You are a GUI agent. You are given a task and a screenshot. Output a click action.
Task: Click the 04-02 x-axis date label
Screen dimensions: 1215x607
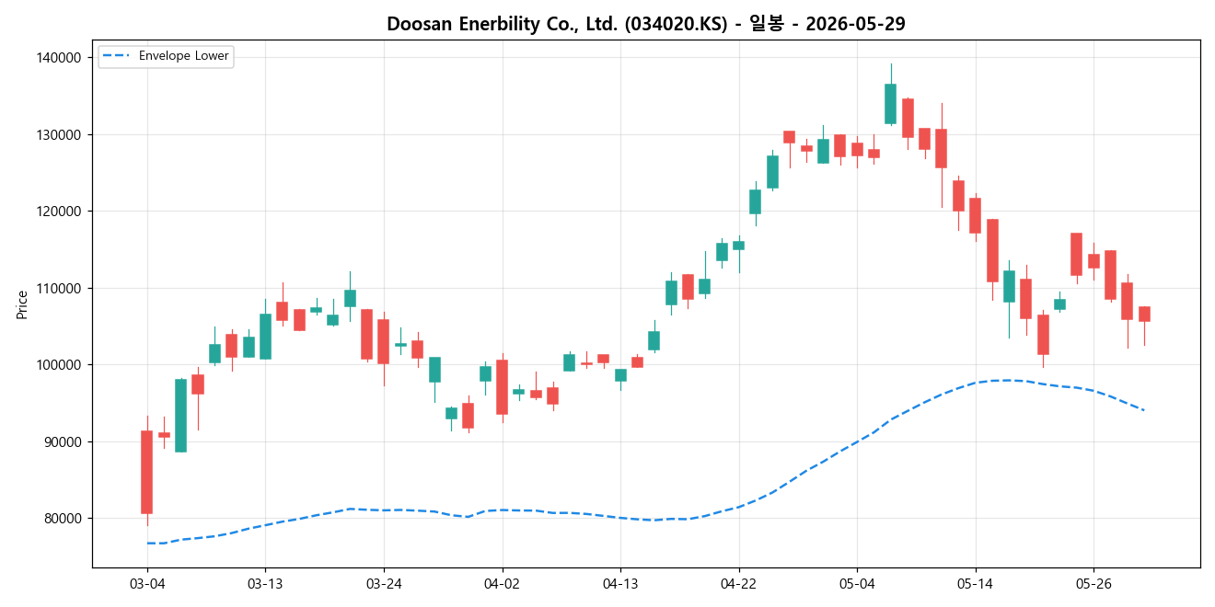click(502, 584)
